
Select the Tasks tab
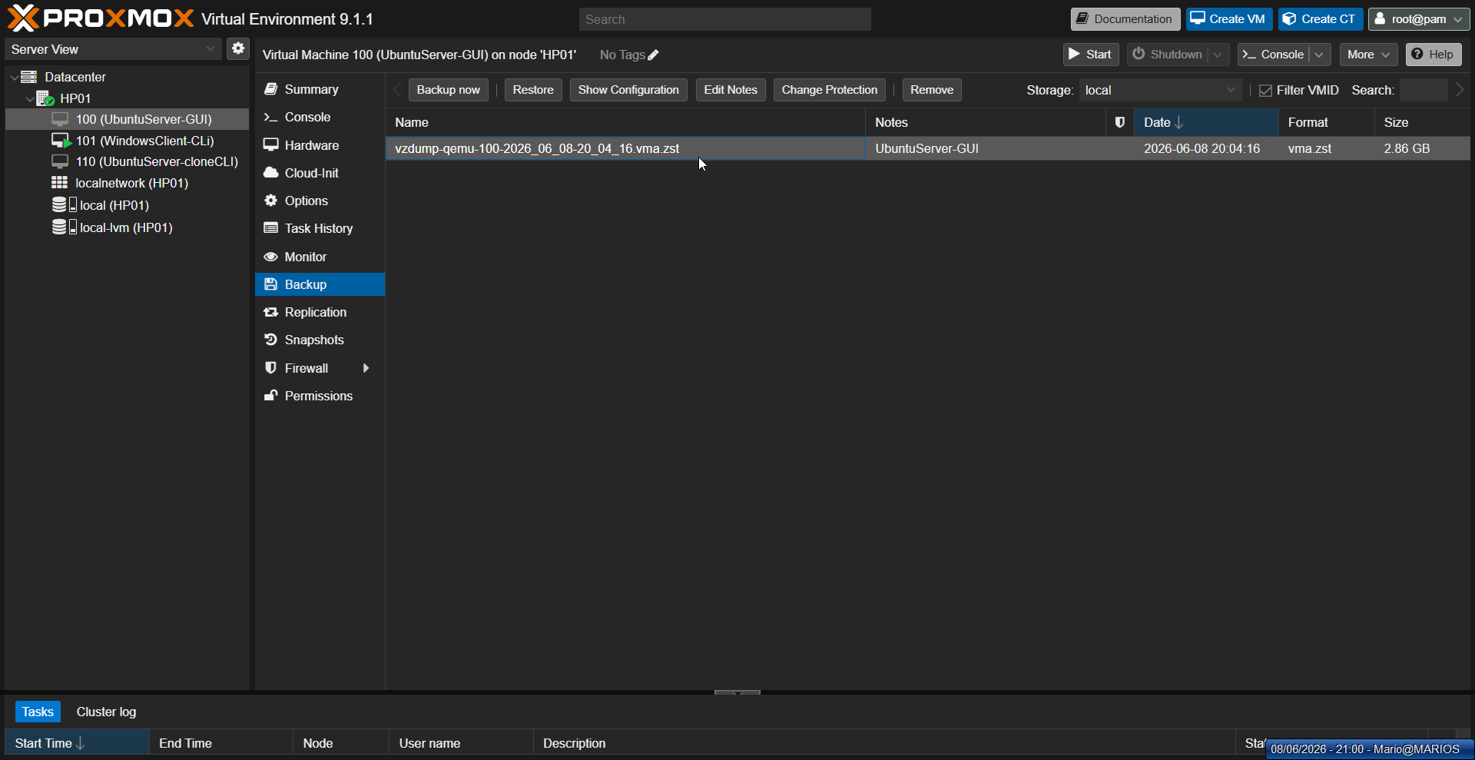point(38,712)
